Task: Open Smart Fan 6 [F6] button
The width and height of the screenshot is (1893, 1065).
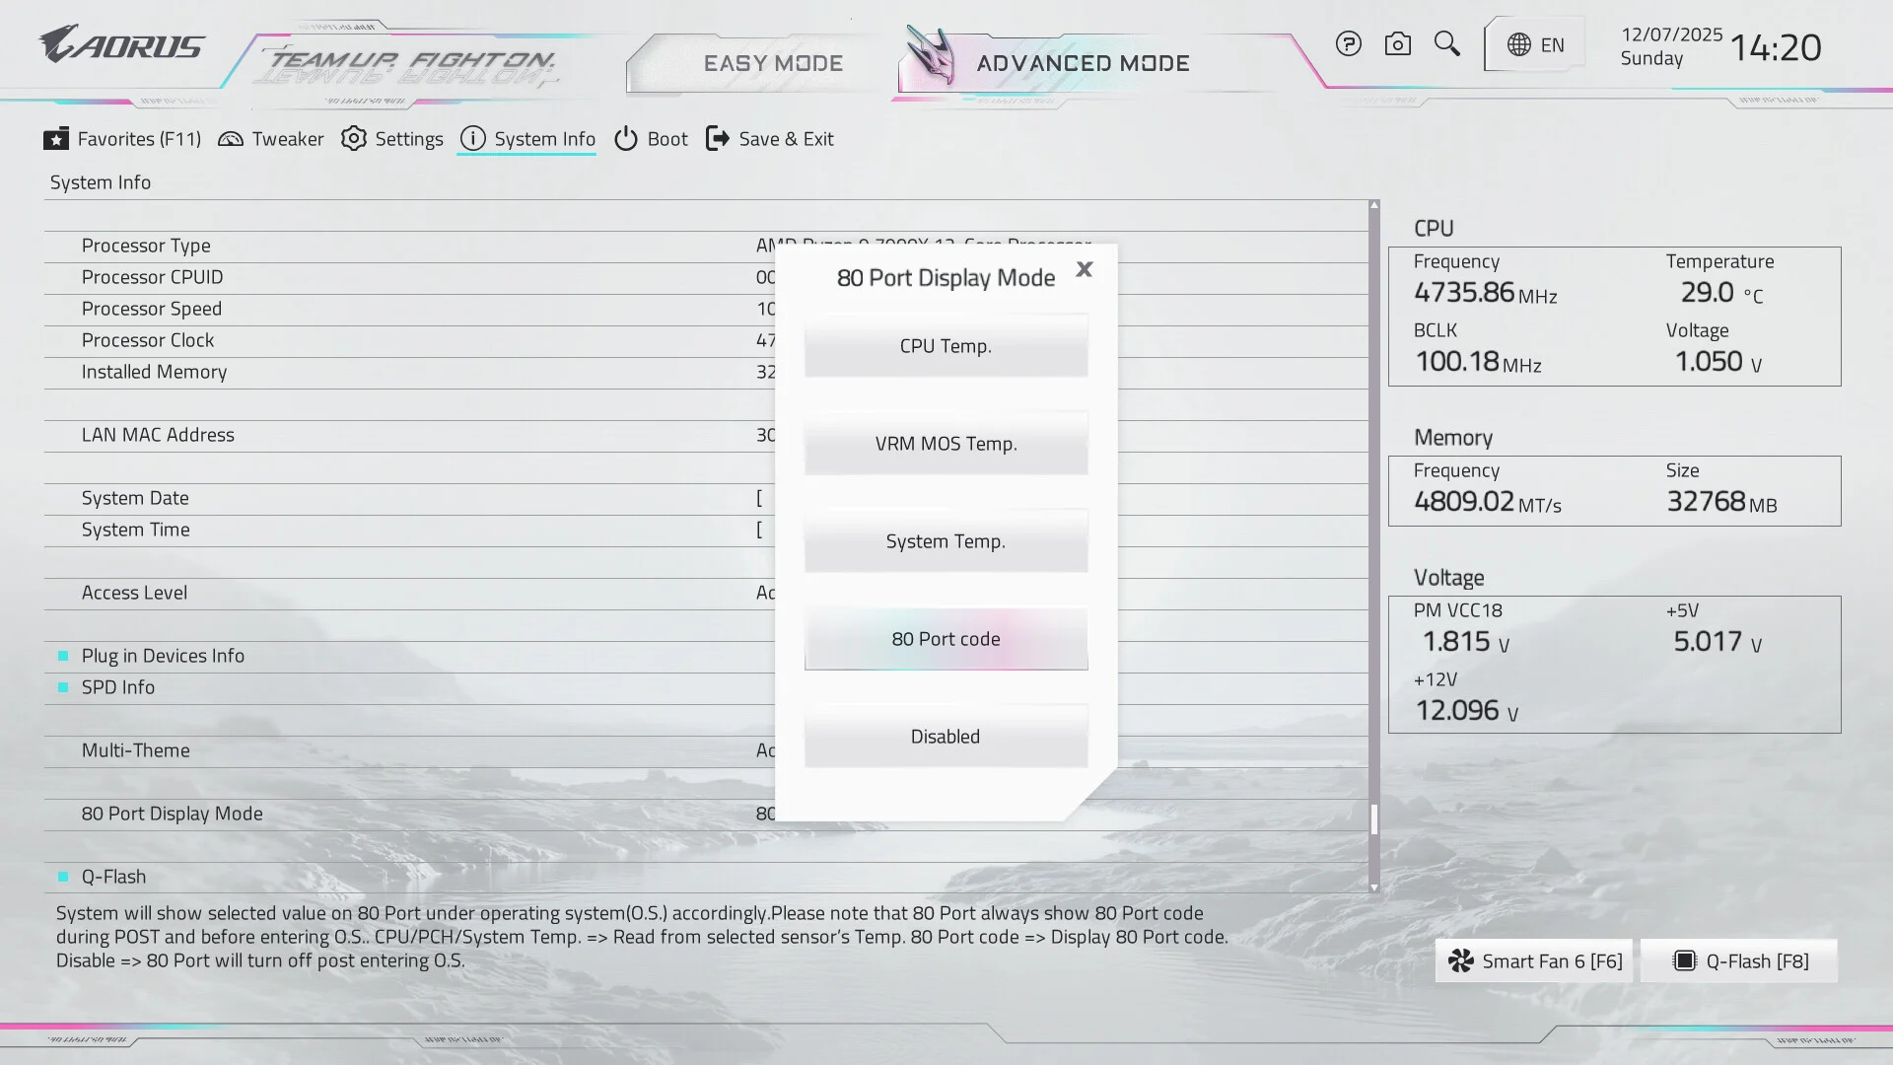Action: tap(1534, 960)
